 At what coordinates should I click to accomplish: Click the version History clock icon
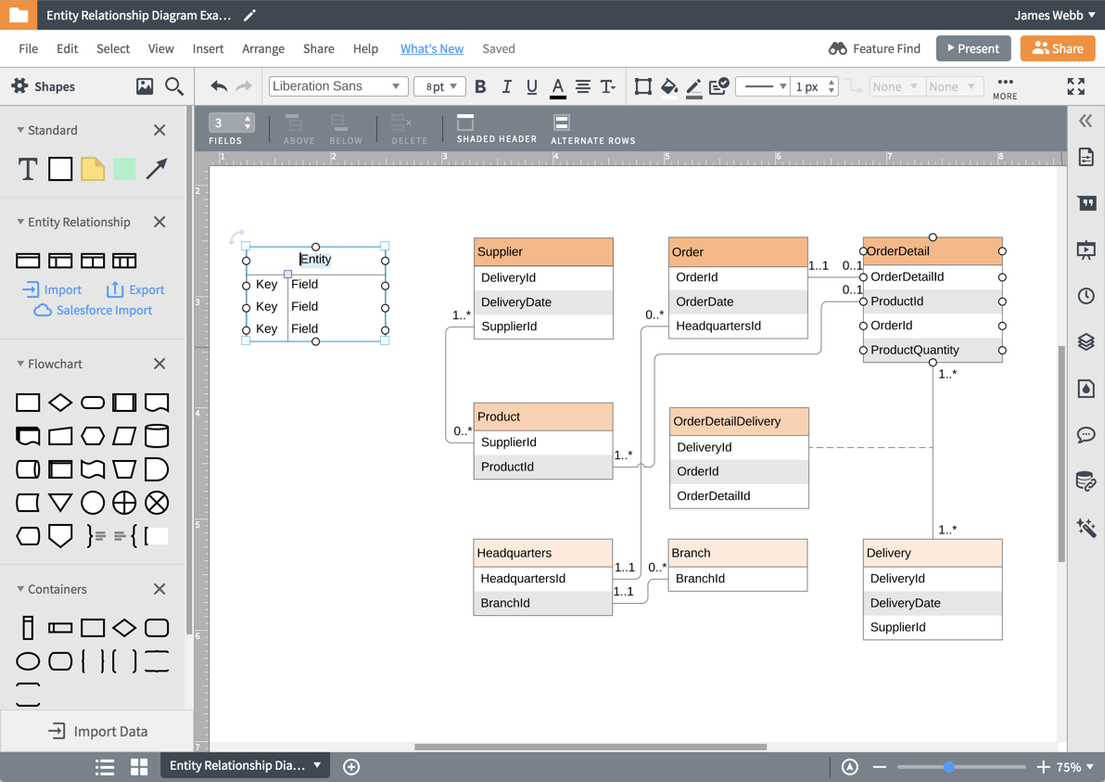1086,296
